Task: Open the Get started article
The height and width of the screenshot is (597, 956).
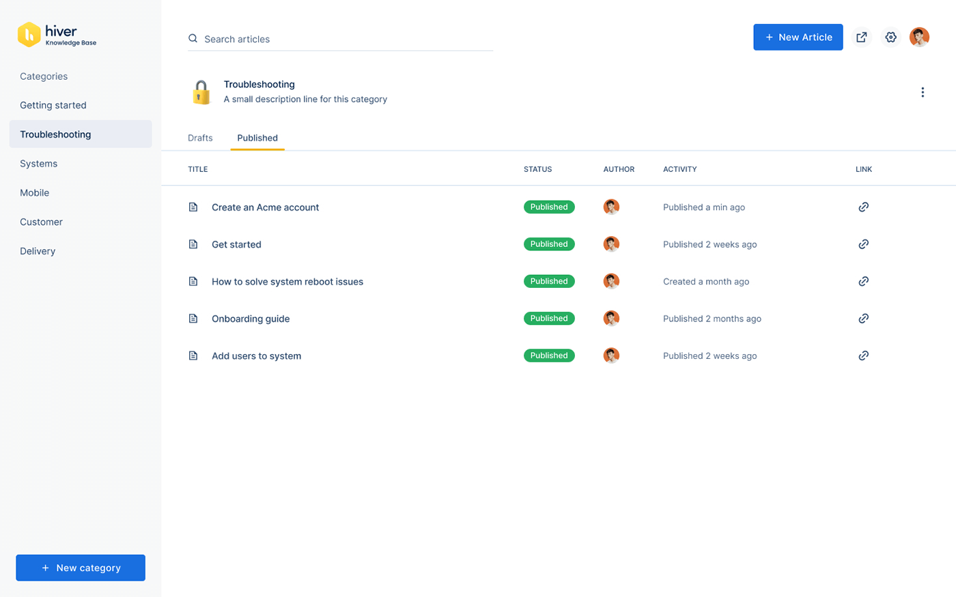Action: pos(236,244)
